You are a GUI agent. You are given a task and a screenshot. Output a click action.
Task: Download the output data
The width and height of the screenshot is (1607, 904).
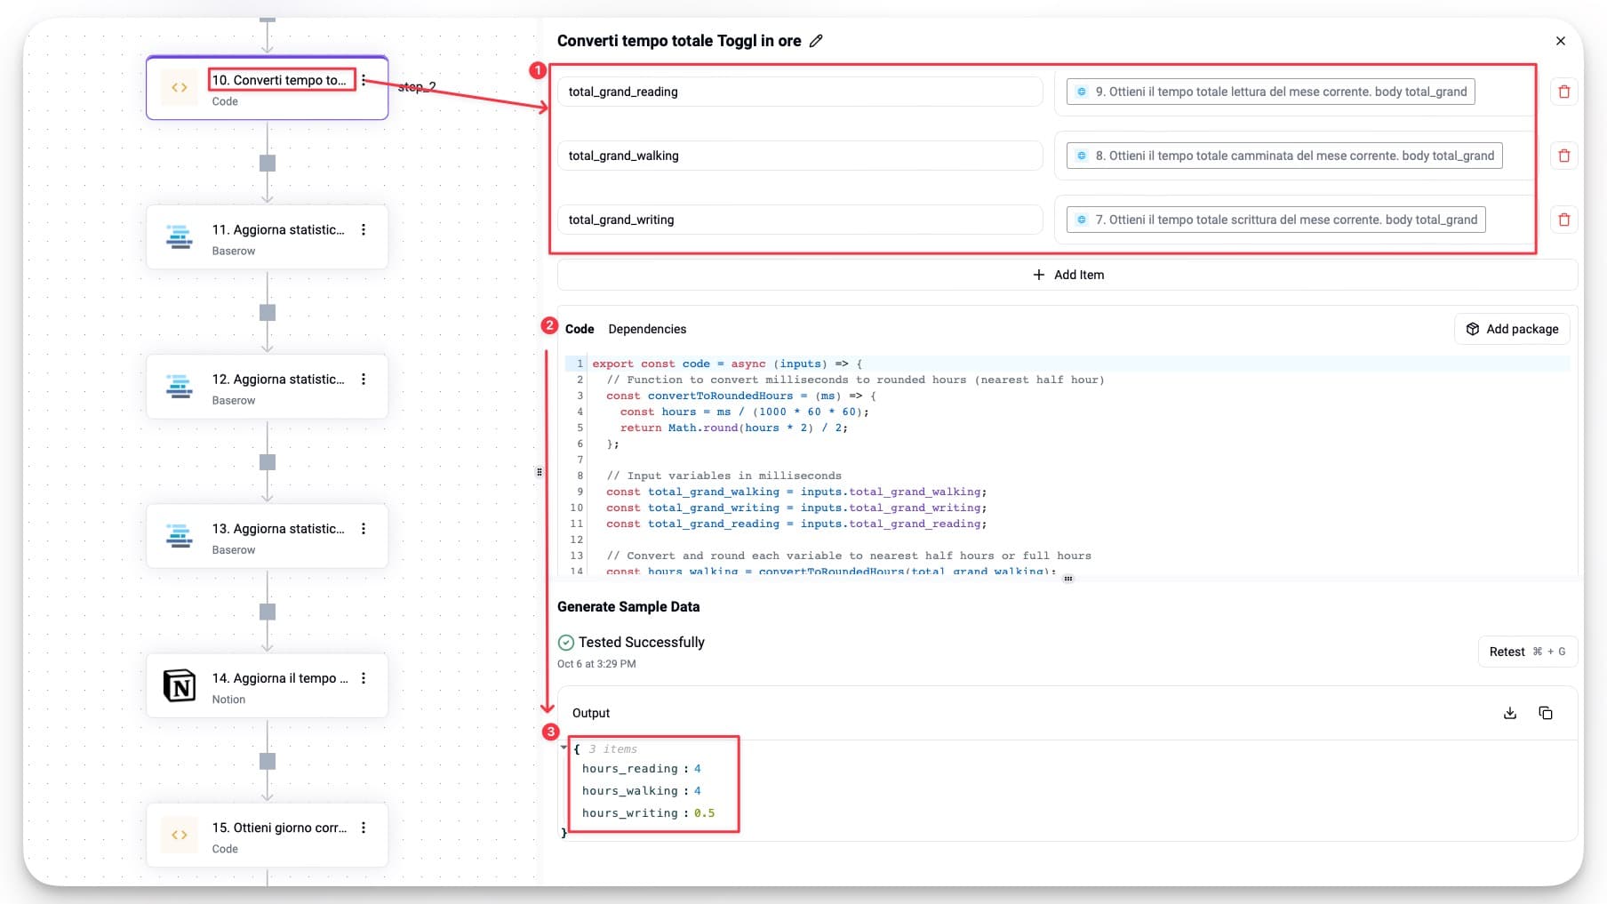click(x=1510, y=713)
